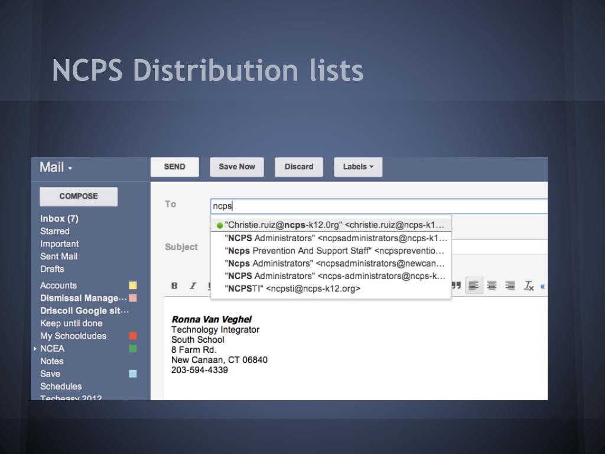The image size is (605, 454).
Task: Click the red My Schooldudes color swatch
Action: pos(133,336)
